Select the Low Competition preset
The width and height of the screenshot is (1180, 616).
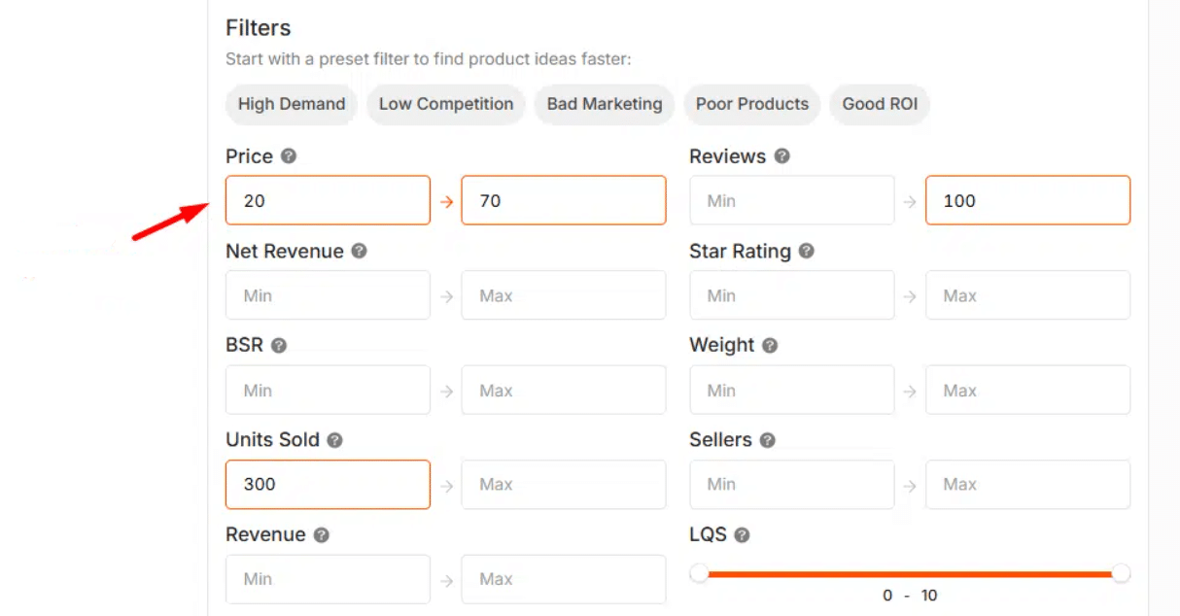click(x=446, y=104)
